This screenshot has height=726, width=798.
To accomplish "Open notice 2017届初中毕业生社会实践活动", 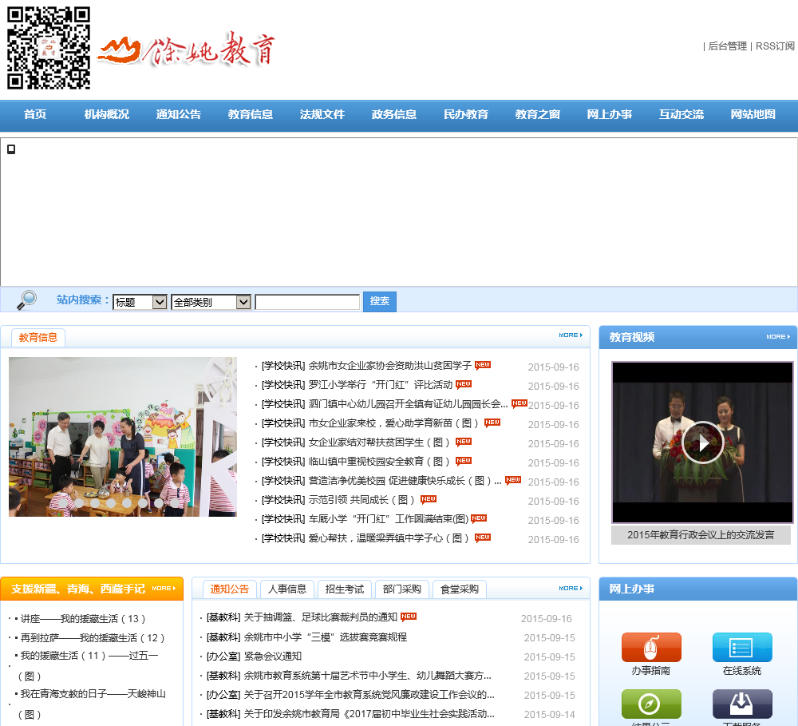I will [x=369, y=714].
